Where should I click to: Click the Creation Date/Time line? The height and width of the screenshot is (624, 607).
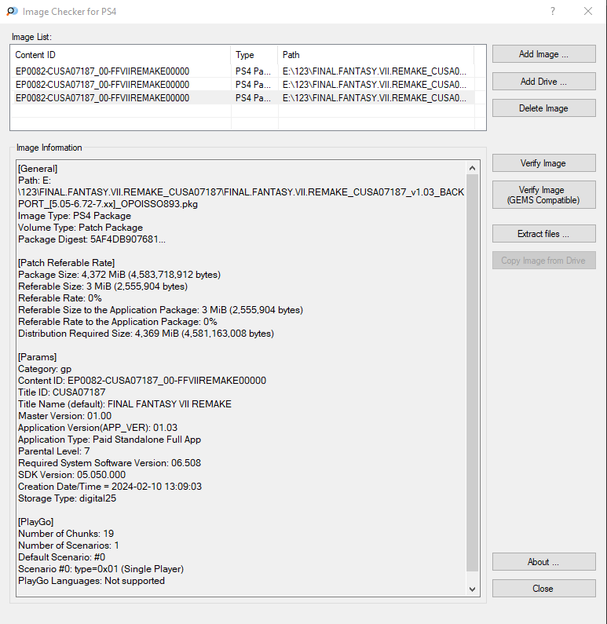pos(110,487)
